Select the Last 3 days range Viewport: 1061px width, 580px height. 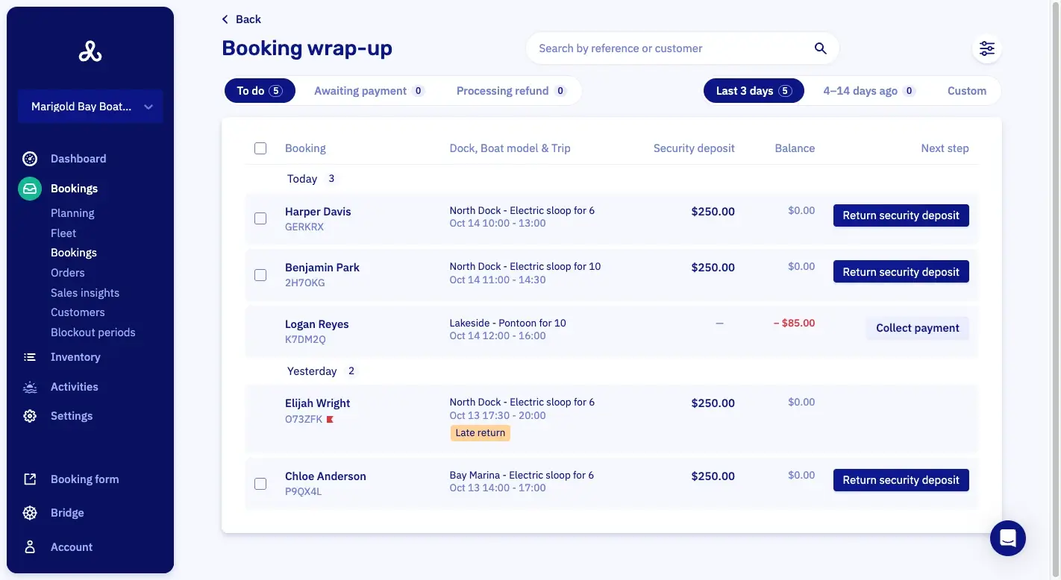point(754,91)
